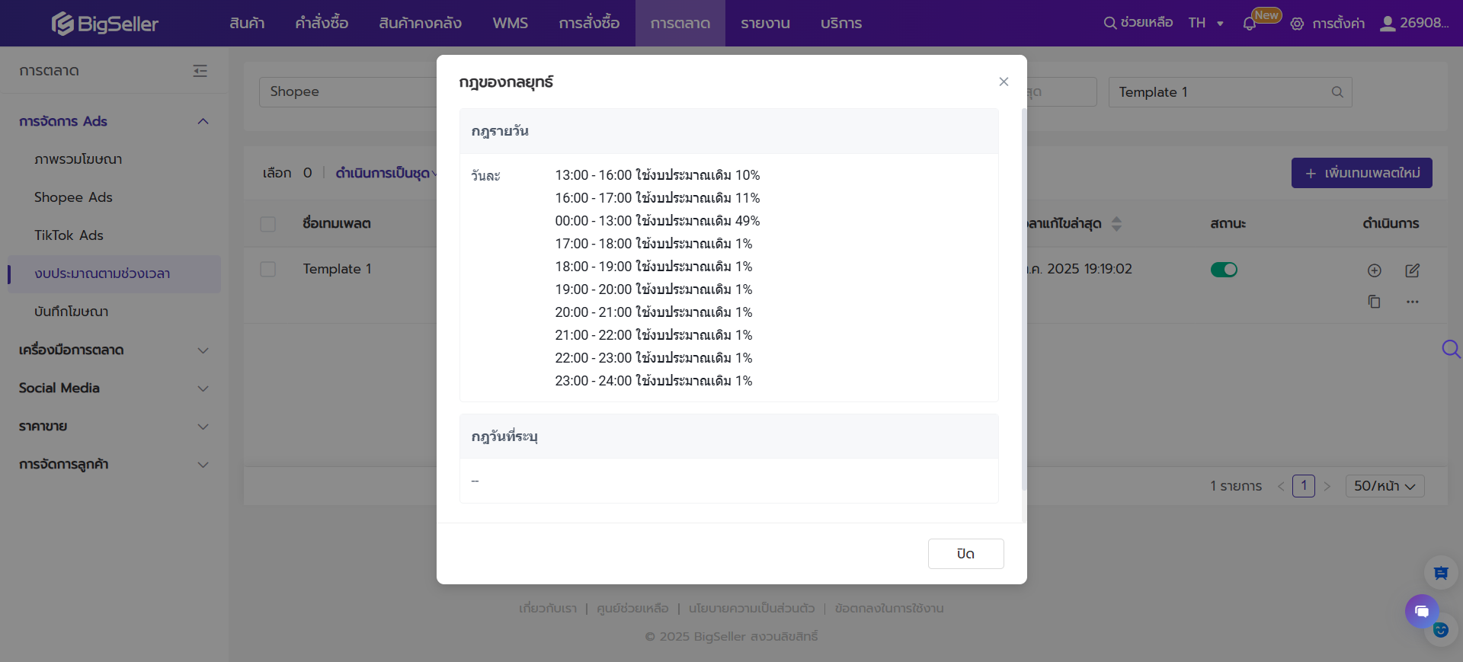Screen dimensions: 1463x662
Task: Click the user account avatar icon
Action: coord(1388,24)
